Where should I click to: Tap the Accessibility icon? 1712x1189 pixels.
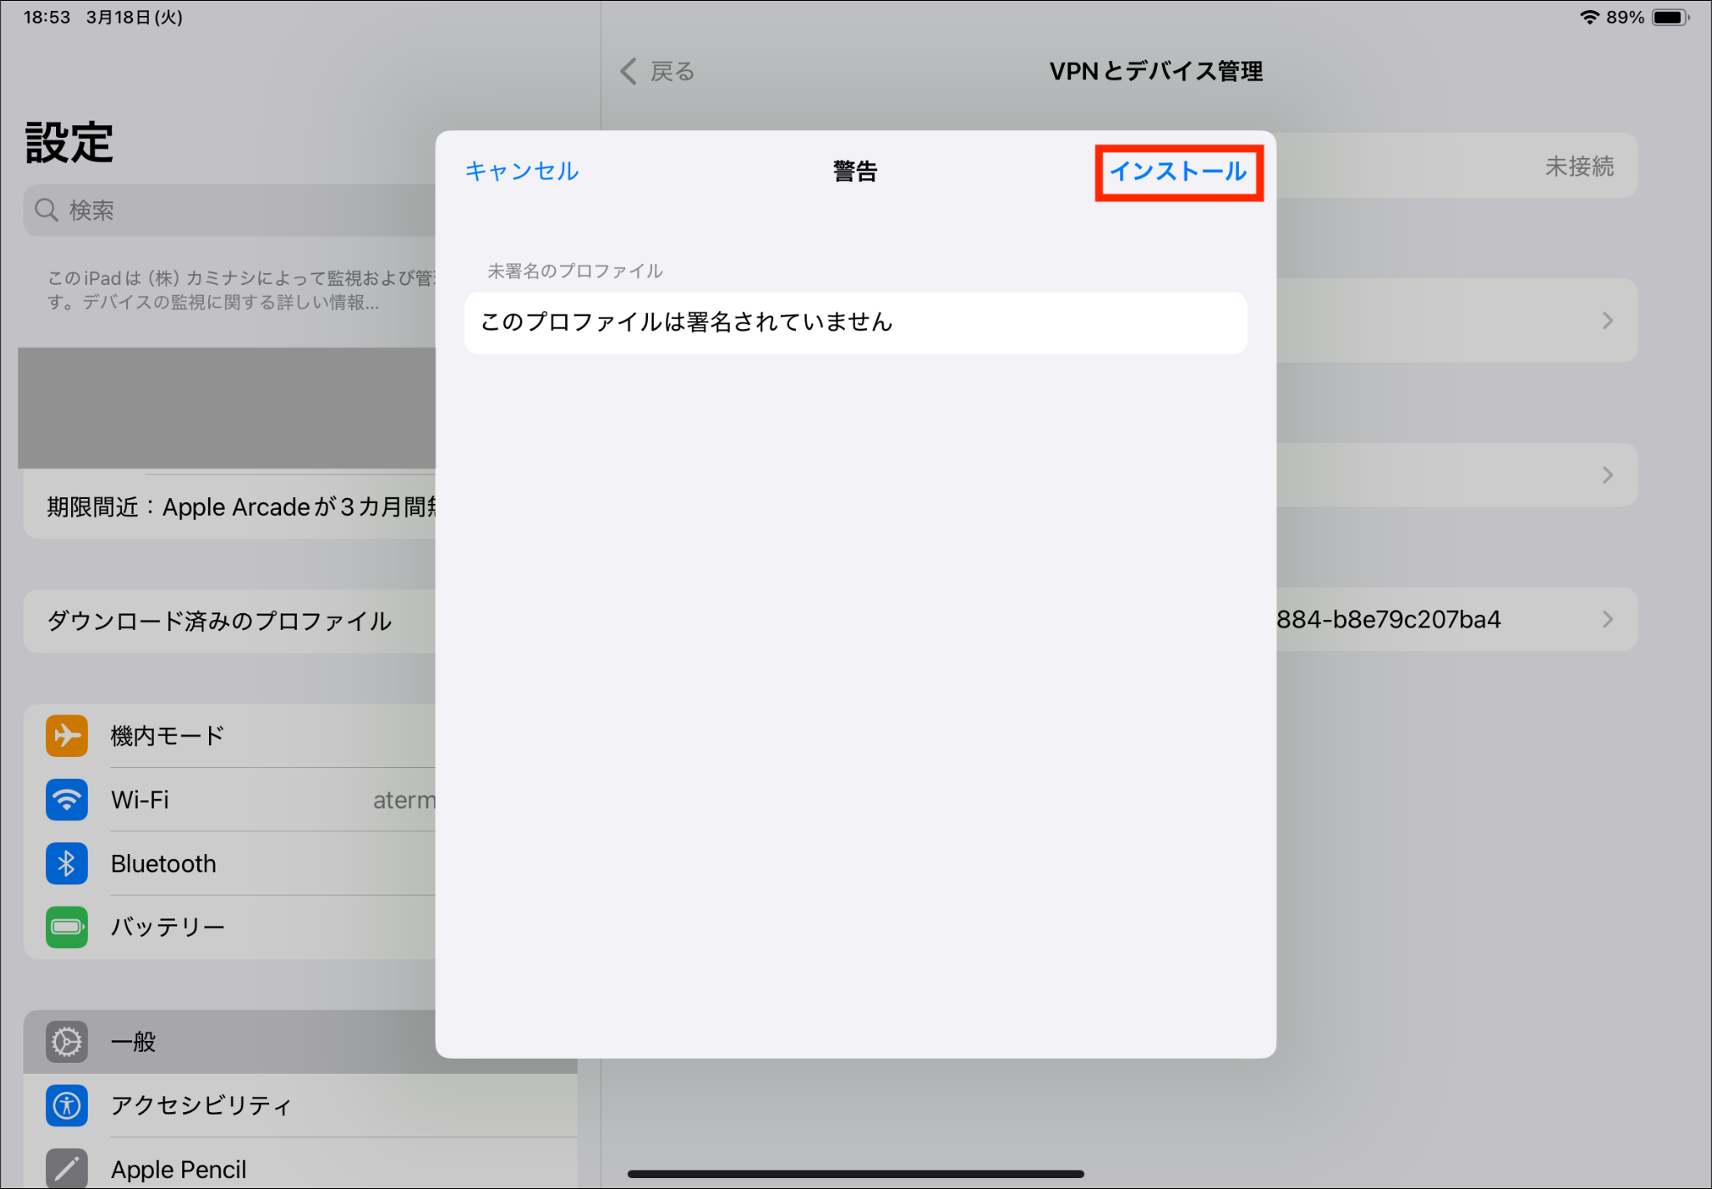point(67,1105)
